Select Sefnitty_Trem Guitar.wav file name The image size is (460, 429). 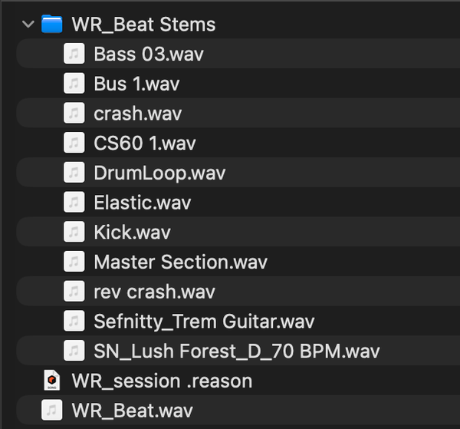pos(204,322)
